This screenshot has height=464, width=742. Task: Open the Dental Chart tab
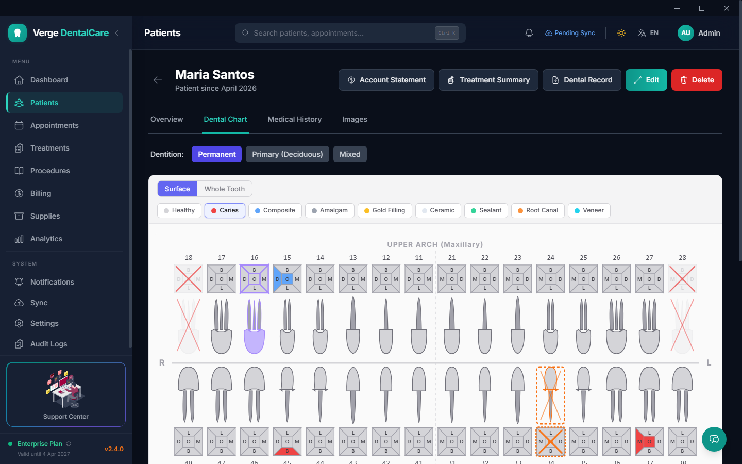(225, 119)
